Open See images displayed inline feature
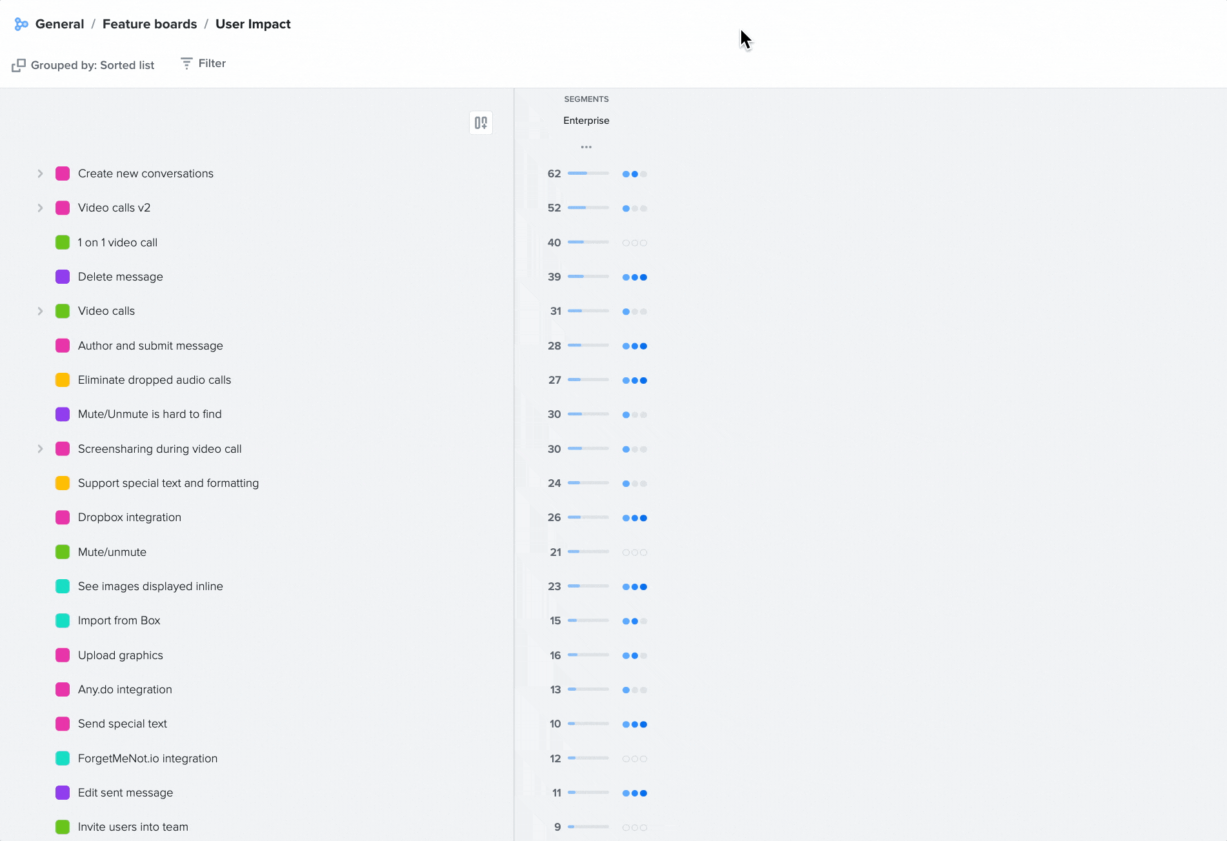 click(x=150, y=586)
